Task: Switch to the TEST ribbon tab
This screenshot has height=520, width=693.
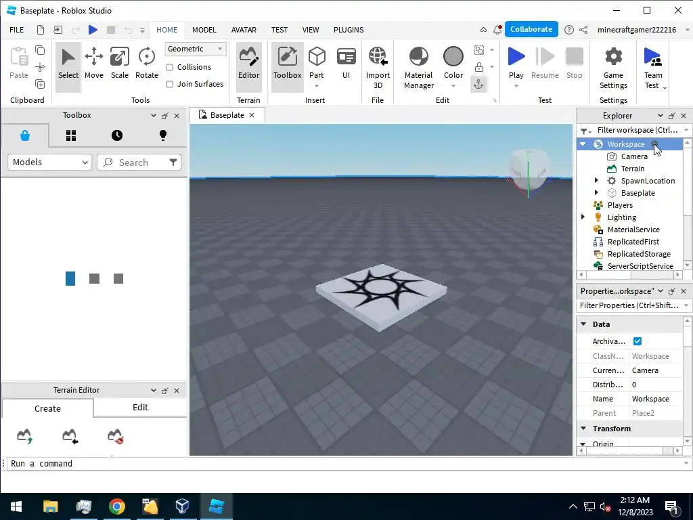Action: [x=280, y=30]
